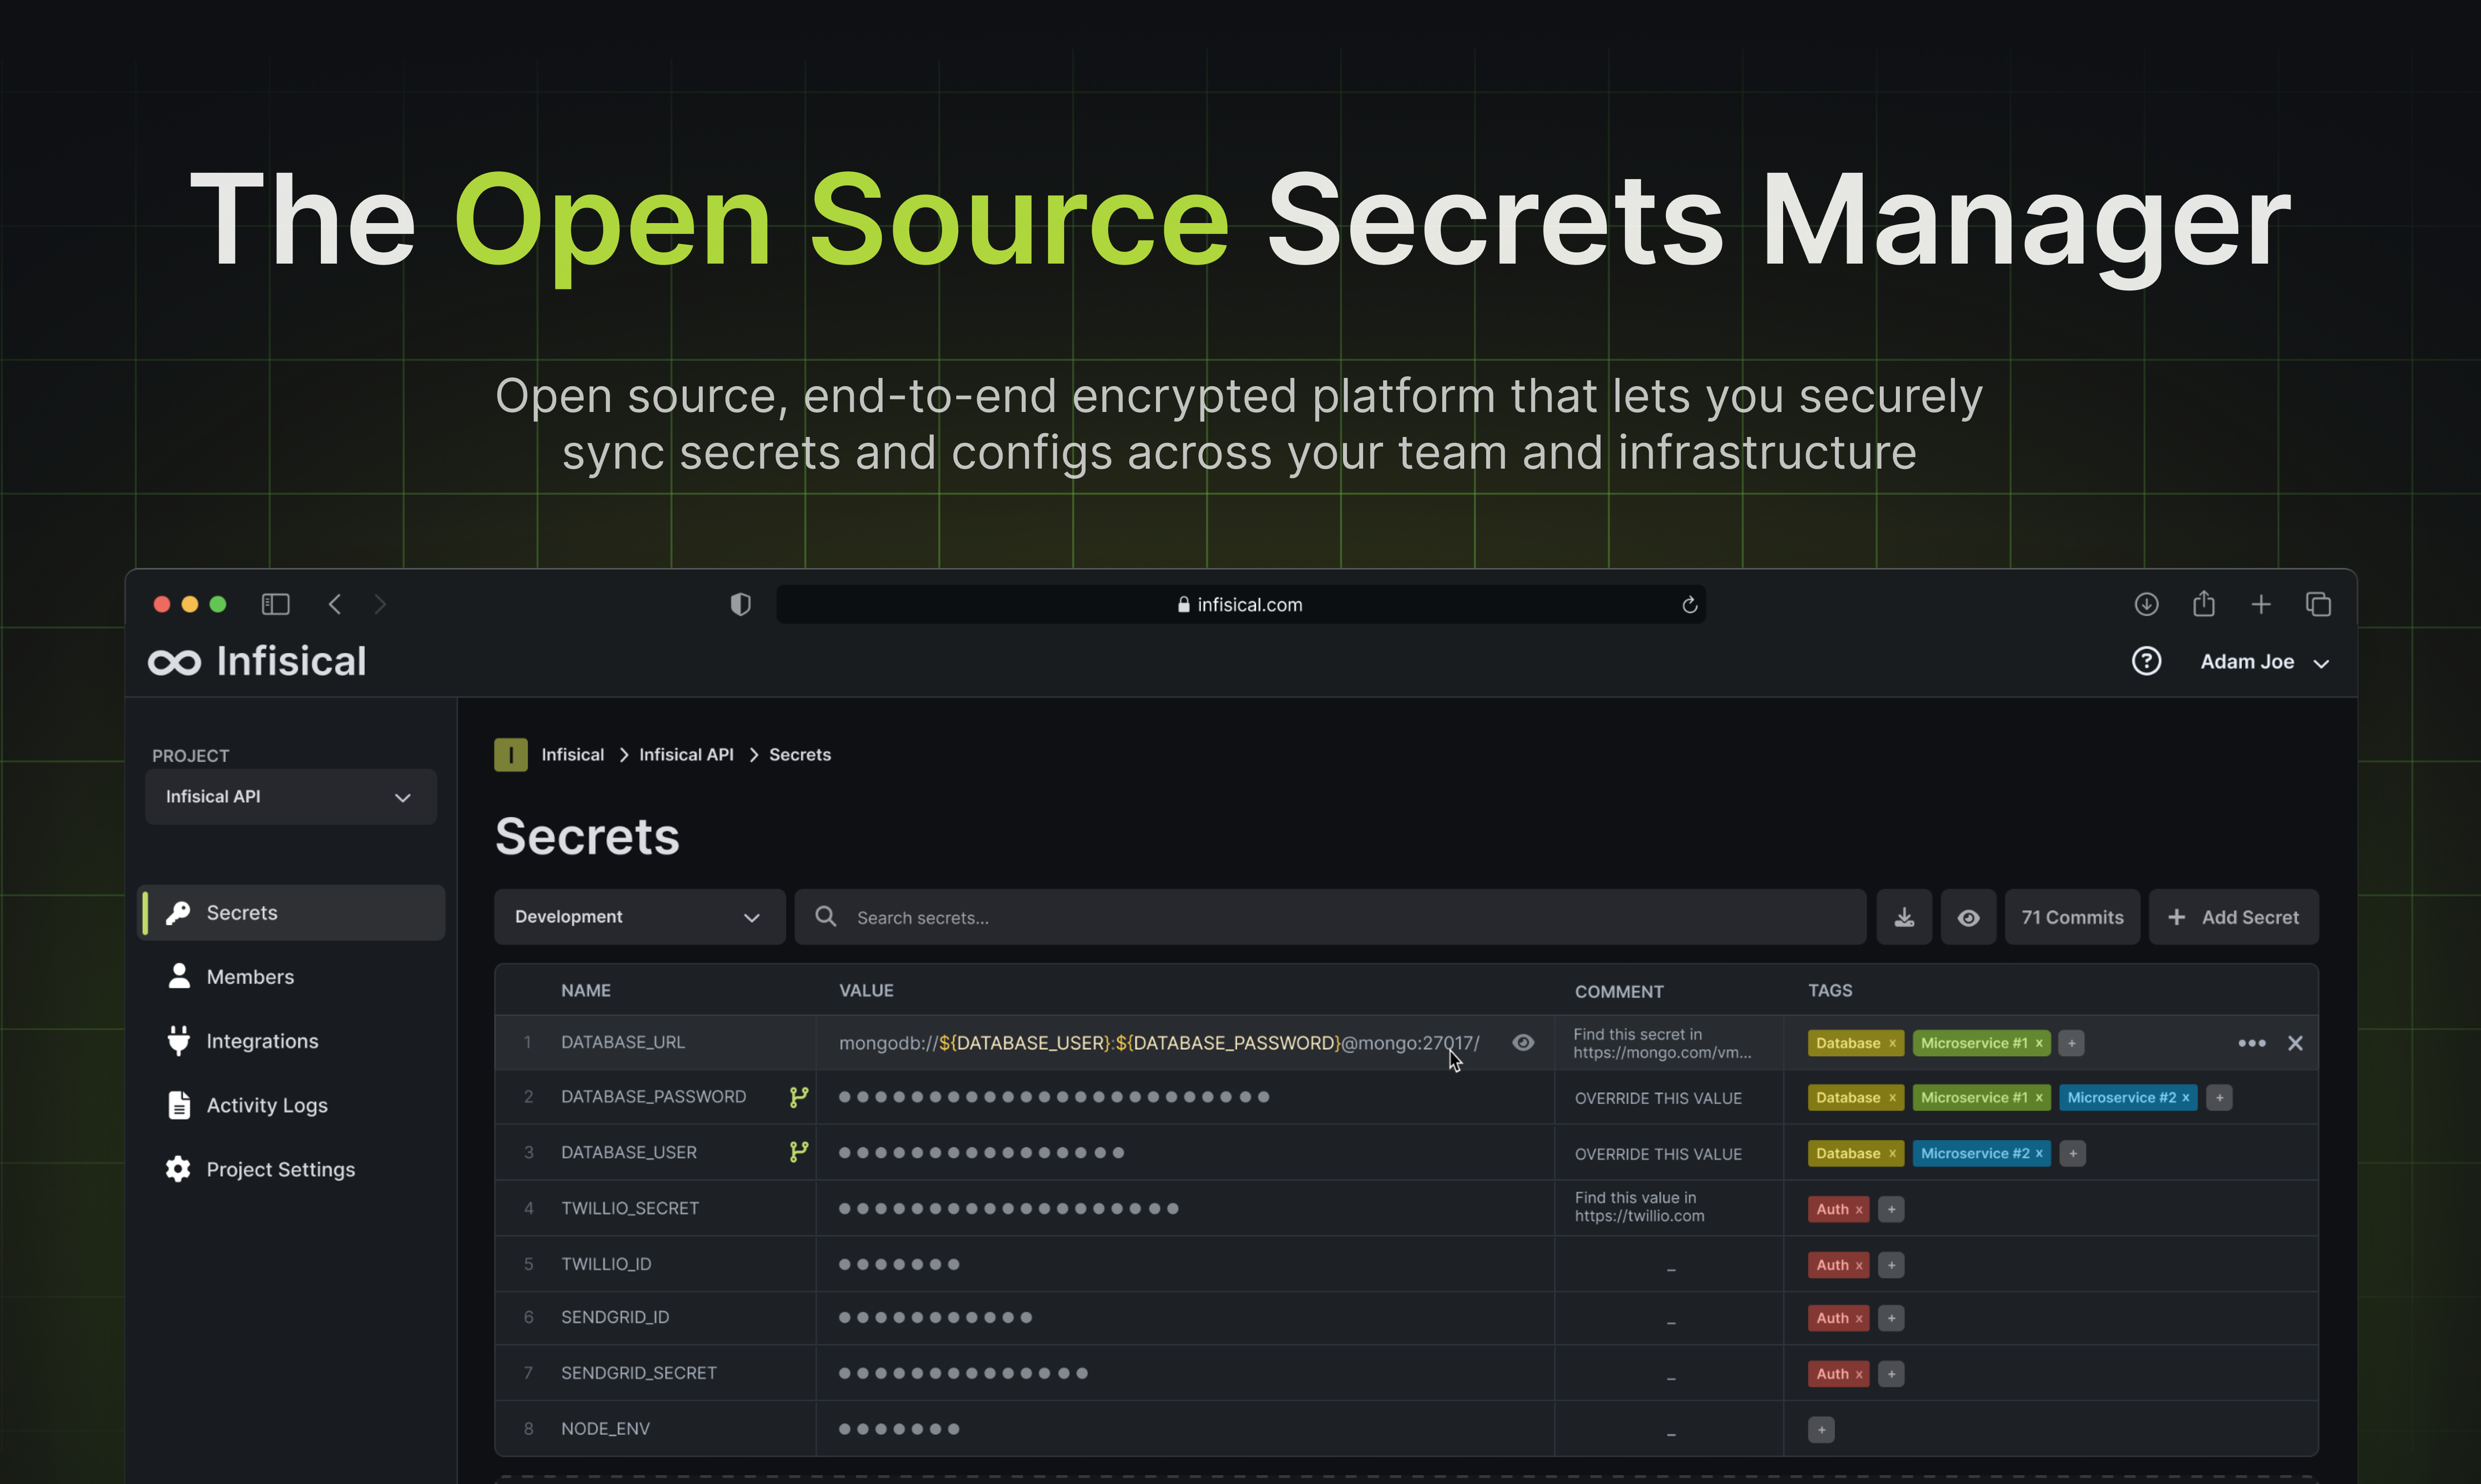Image resolution: width=2481 pixels, height=1484 pixels.
Task: Open the three-dot menu on DATABASE_URL row
Action: click(2252, 1043)
